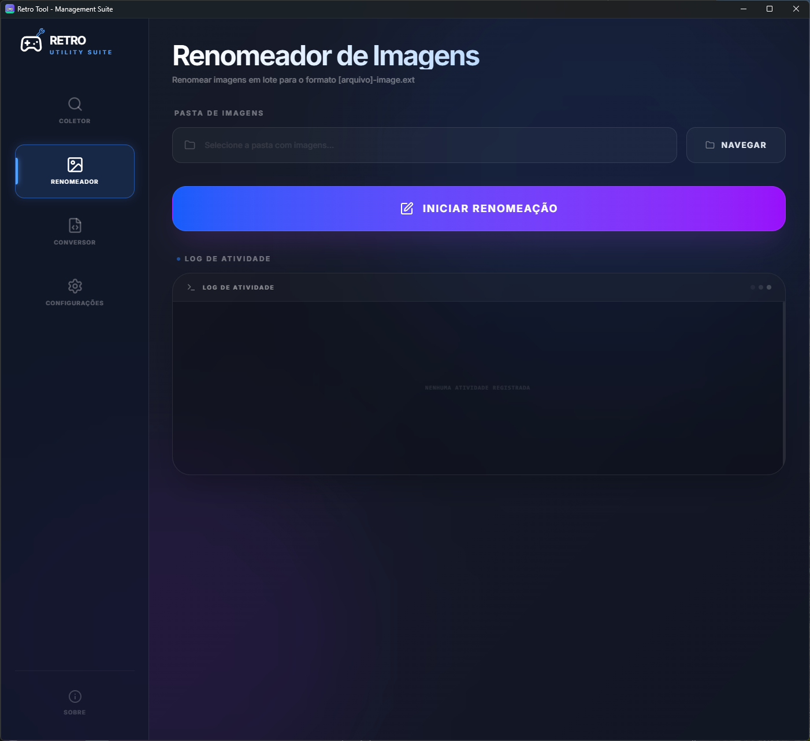The width and height of the screenshot is (810, 741).
Task: Click the Navegar button
Action: pyautogui.click(x=735, y=145)
